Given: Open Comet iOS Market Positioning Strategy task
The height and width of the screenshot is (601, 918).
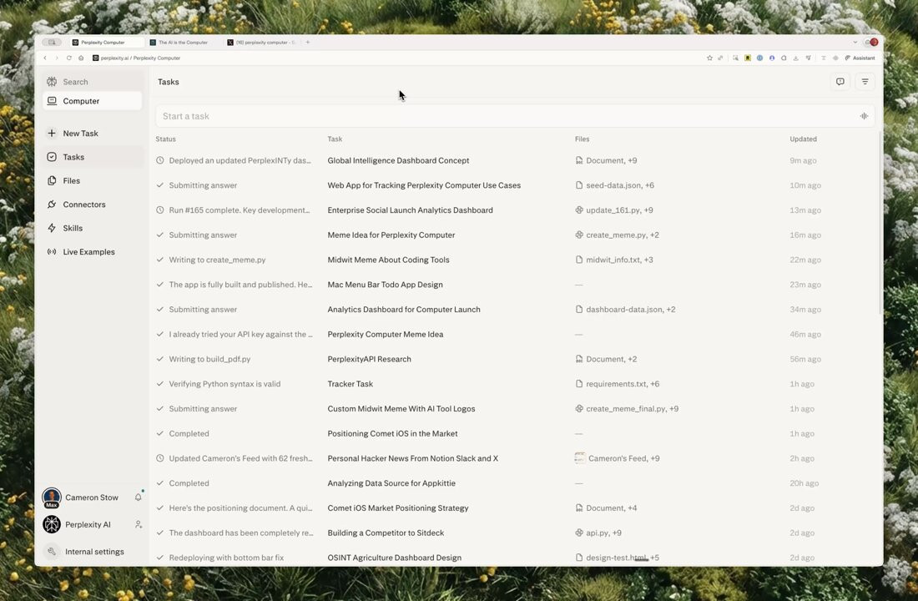Looking at the screenshot, I should [x=397, y=508].
